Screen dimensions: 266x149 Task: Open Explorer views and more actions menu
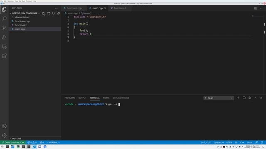[57, 8]
